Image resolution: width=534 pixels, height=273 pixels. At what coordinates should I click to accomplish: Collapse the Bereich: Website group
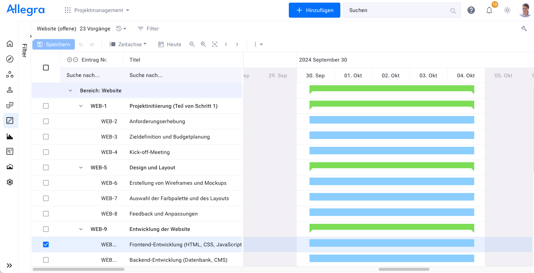pyautogui.click(x=70, y=90)
